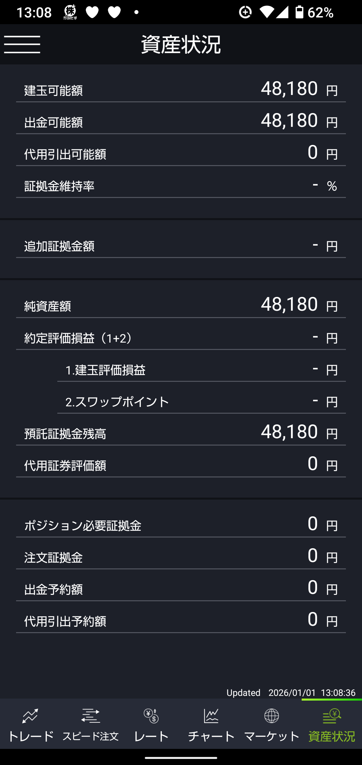The height and width of the screenshot is (765, 362).
Task: Open the トレード tab icon
Action: (x=30, y=716)
